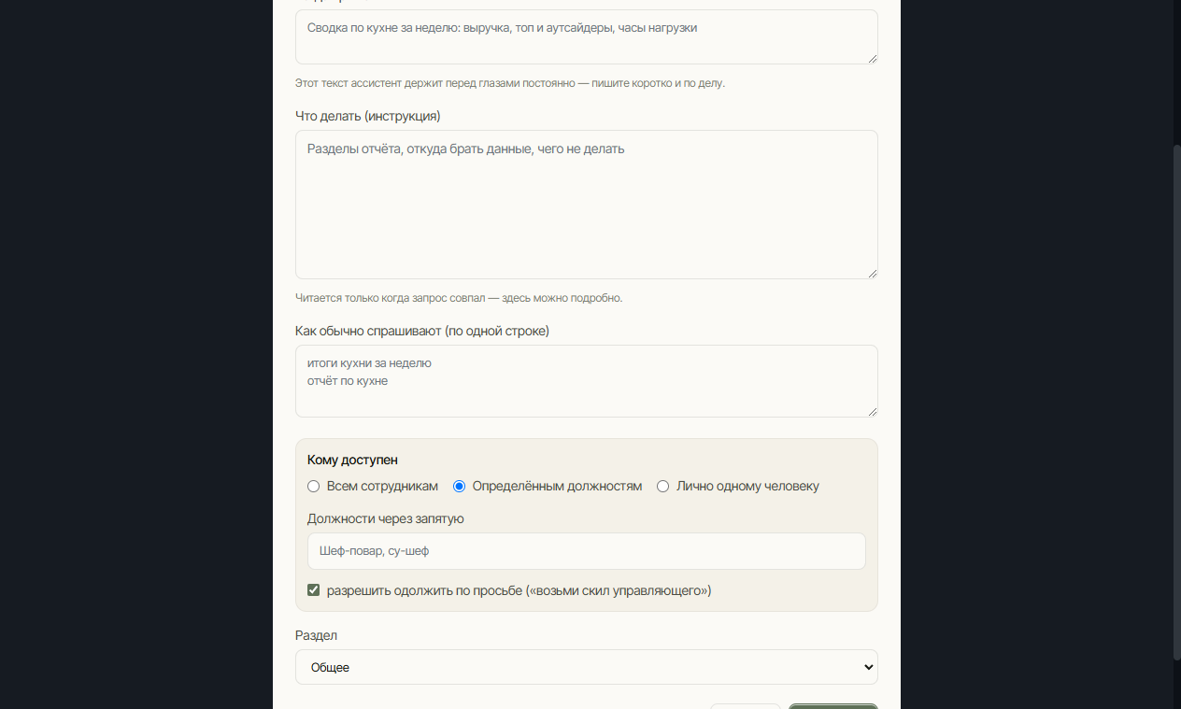
Task: Focus the text area with "Сводка по кухне" placeholder
Action: [x=587, y=37]
